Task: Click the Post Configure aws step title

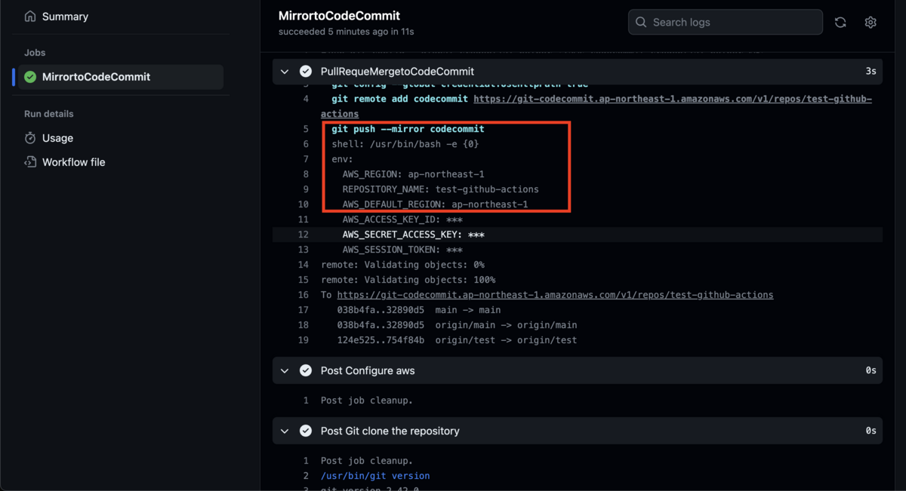Action: pyautogui.click(x=368, y=370)
